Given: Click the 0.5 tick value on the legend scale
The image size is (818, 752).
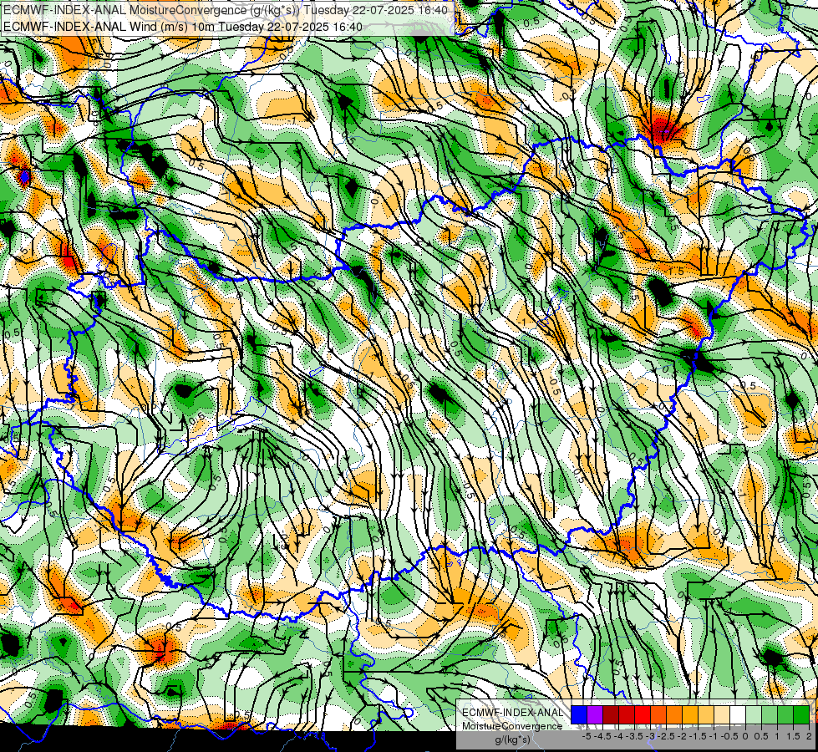Looking at the screenshot, I should pyautogui.click(x=761, y=736).
